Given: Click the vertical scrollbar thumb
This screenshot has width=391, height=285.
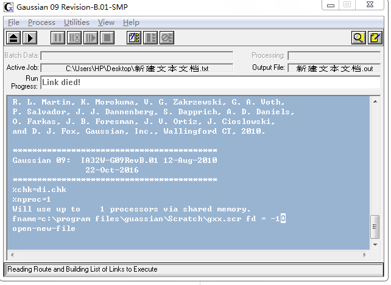Looking at the screenshot, I should [375, 227].
